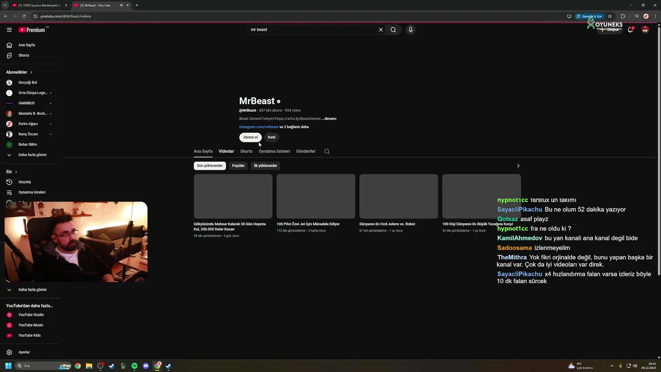Go back with Chrome back arrow
661x372 pixels.
pyautogui.click(x=6, y=16)
